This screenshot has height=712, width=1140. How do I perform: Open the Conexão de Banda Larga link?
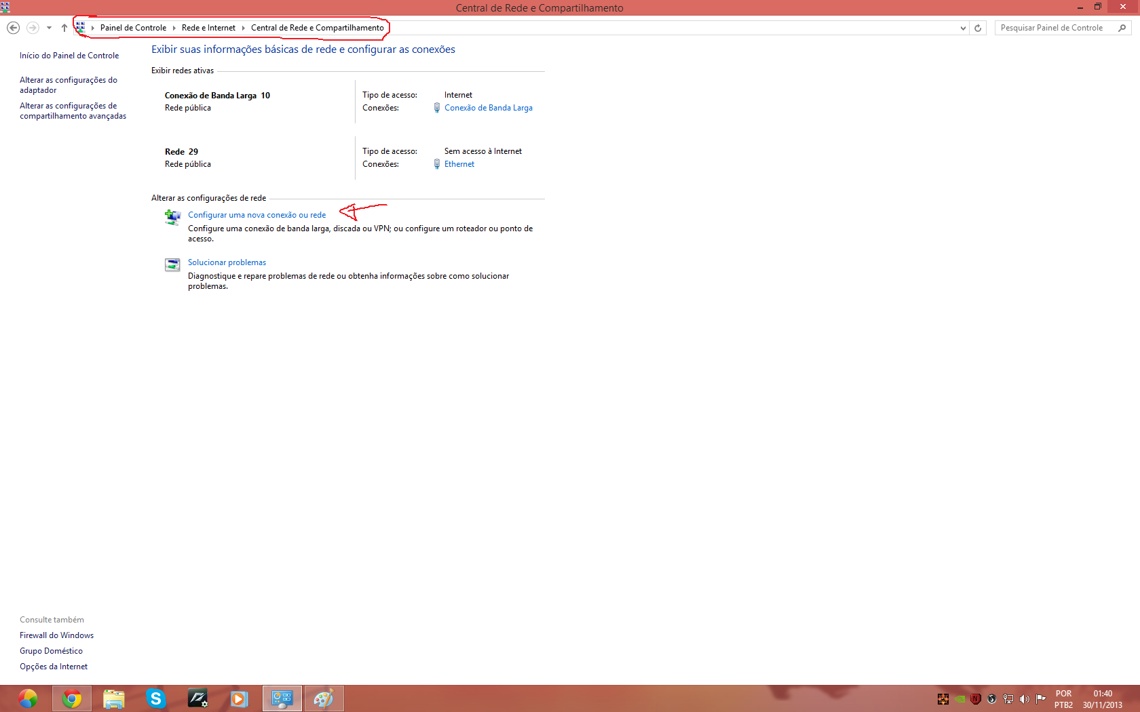[x=488, y=108]
